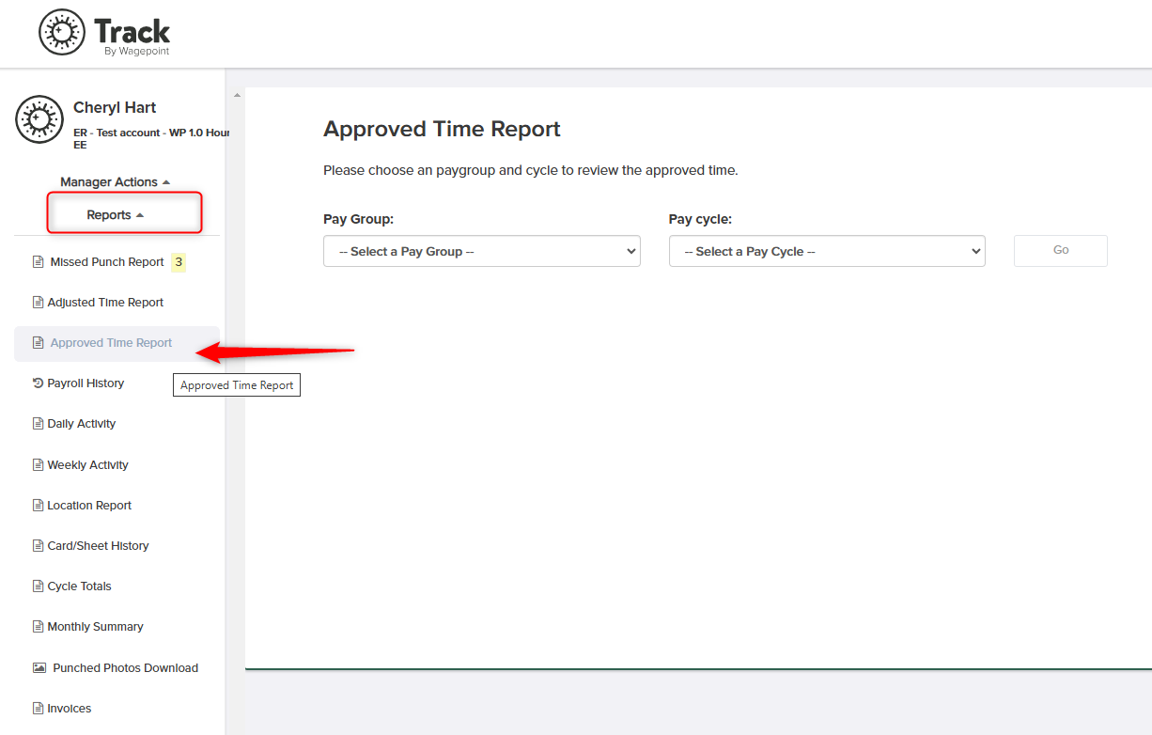Image resolution: width=1152 pixels, height=735 pixels.
Task: Click the Invoices document icon
Action: [x=38, y=709]
